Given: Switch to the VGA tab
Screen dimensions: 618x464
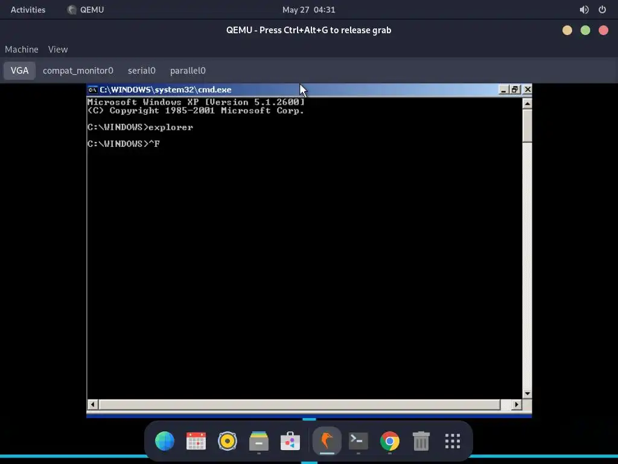Looking at the screenshot, I should (20, 71).
